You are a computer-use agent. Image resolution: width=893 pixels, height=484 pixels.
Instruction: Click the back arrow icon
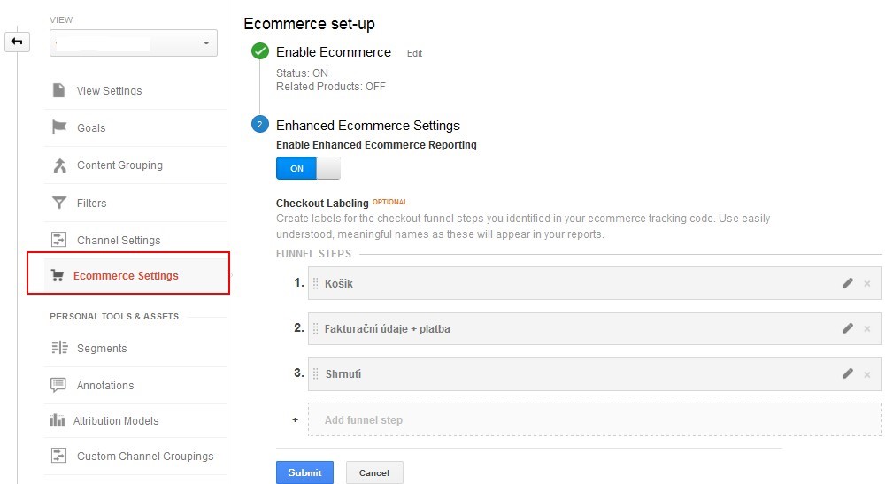pyautogui.click(x=17, y=42)
